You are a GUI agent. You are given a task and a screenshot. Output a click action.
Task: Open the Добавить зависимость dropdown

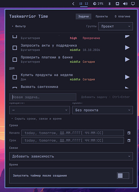[71, 156]
